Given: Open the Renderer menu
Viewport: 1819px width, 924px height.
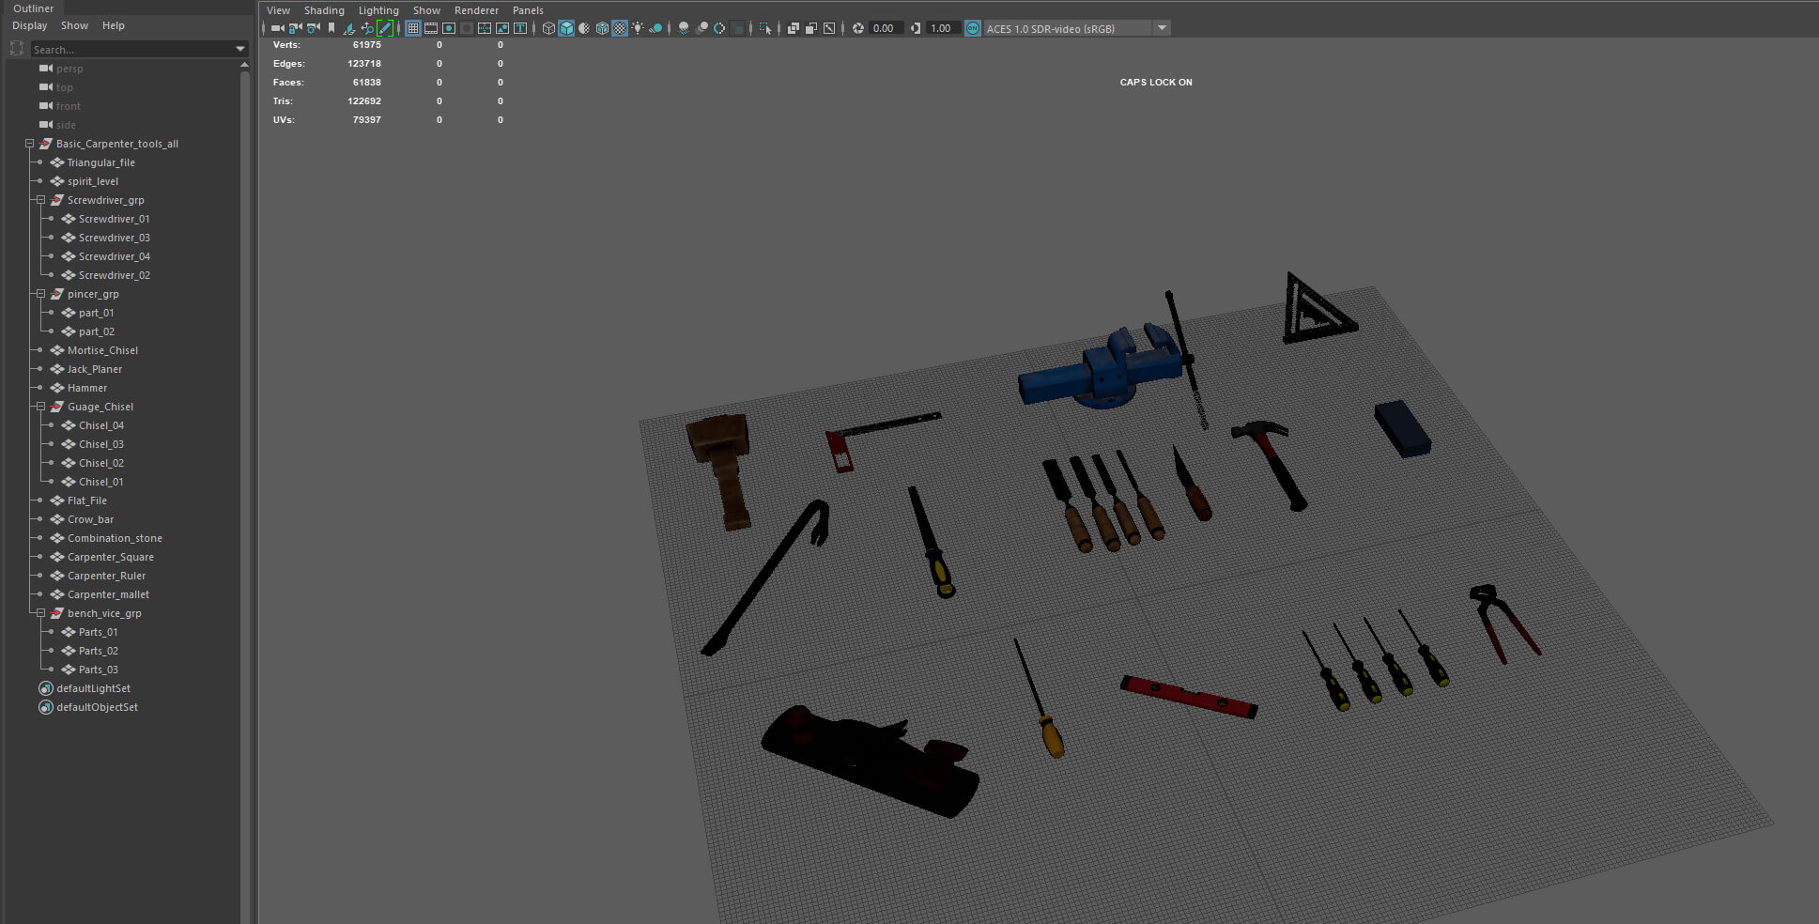Looking at the screenshot, I should click(476, 10).
